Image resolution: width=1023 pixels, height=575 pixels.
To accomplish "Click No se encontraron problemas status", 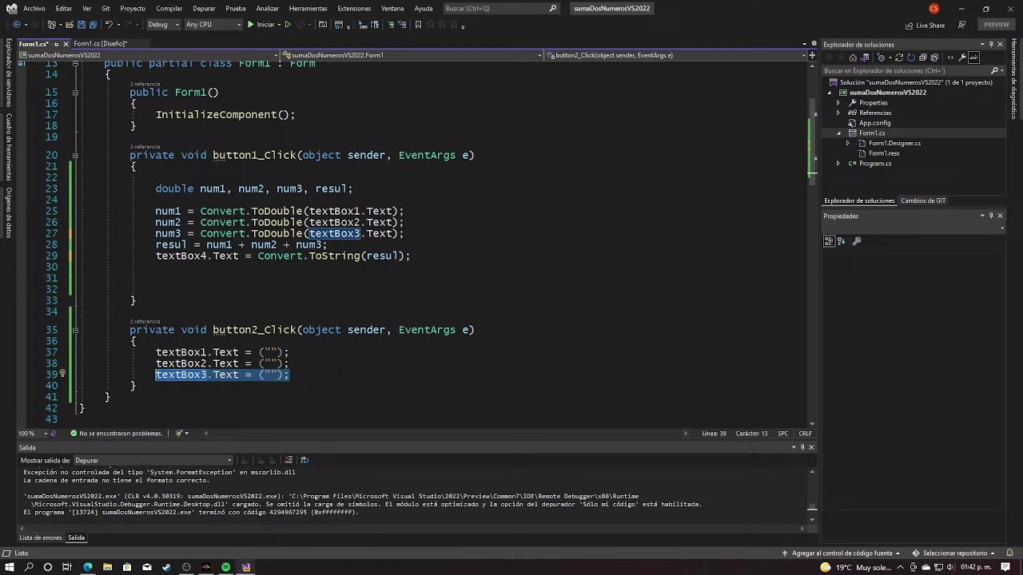I will pyautogui.click(x=116, y=433).
